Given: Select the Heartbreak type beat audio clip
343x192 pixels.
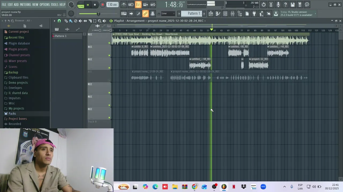Looking at the screenshot, I should [x=210, y=39].
